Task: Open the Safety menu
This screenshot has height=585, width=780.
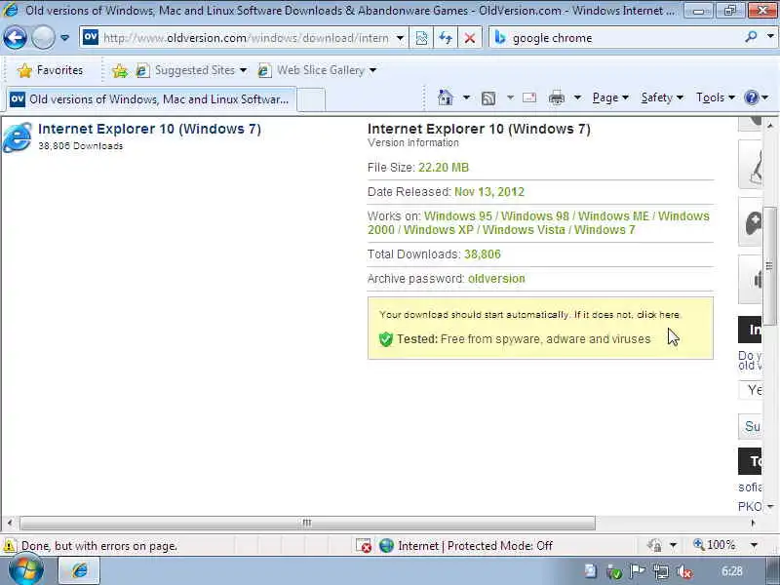Action: 662,98
